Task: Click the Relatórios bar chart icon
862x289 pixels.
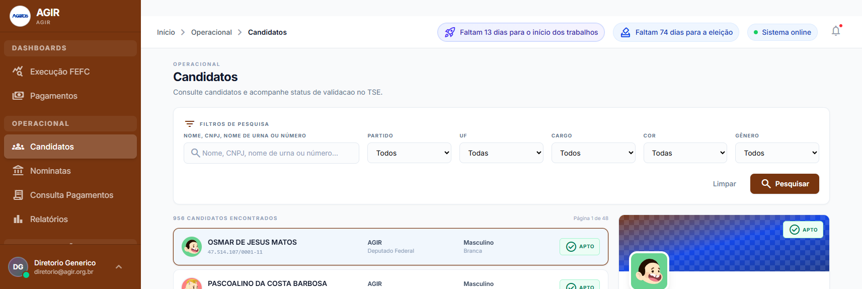Action: pos(18,219)
